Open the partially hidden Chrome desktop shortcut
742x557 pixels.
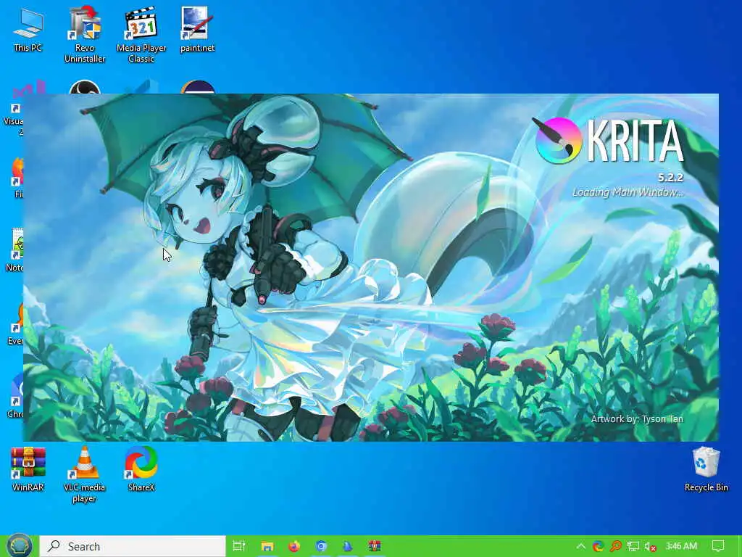(16, 397)
